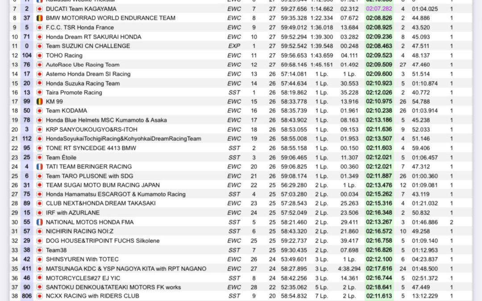Select team name Honda Dream RT SAKURAI HONDA
The height and width of the screenshot is (301, 482).
93,37
